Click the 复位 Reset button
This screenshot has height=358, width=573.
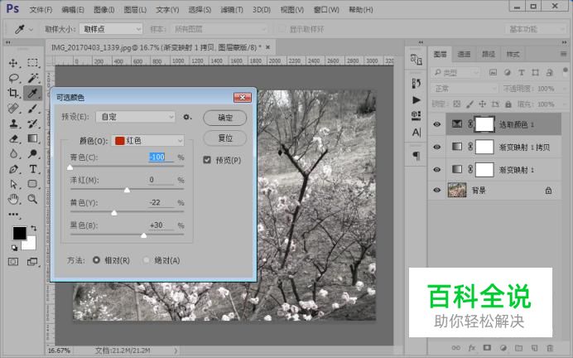coord(225,138)
